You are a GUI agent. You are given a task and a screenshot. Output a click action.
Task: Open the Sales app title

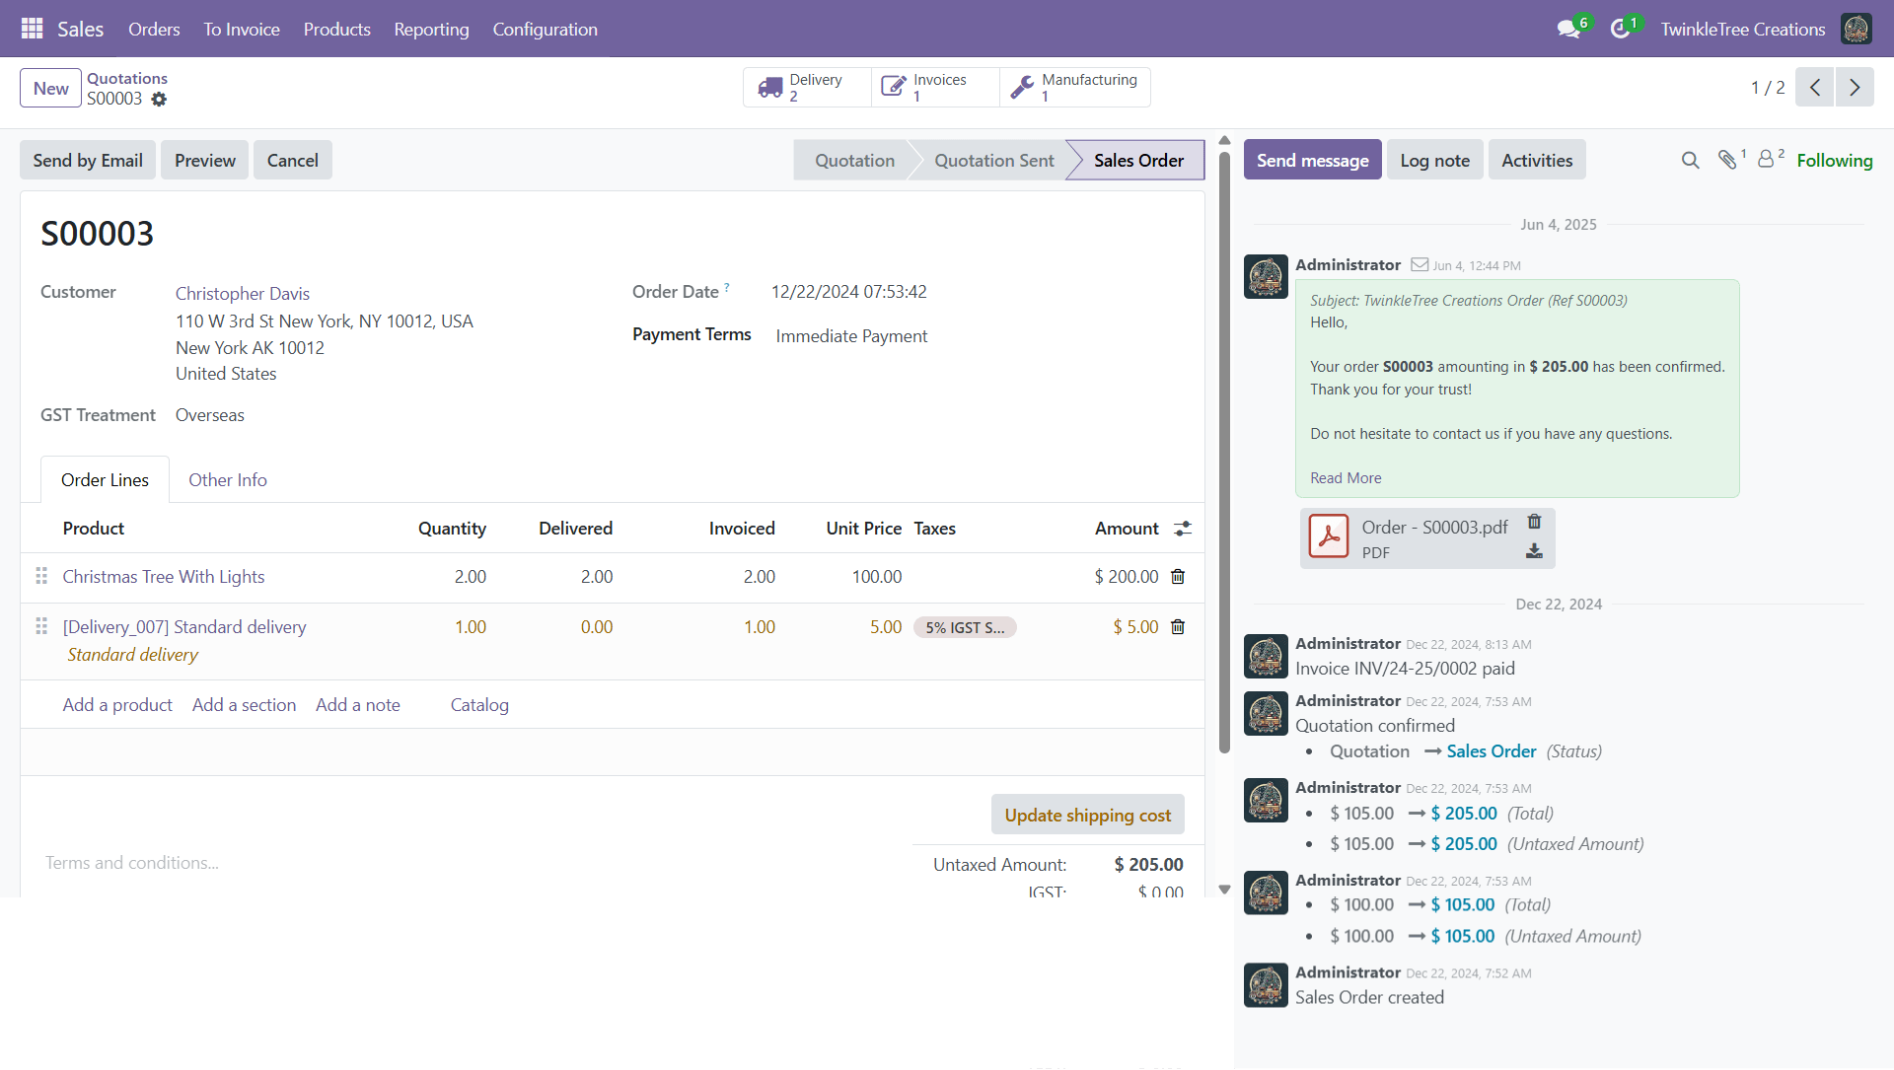click(x=80, y=30)
